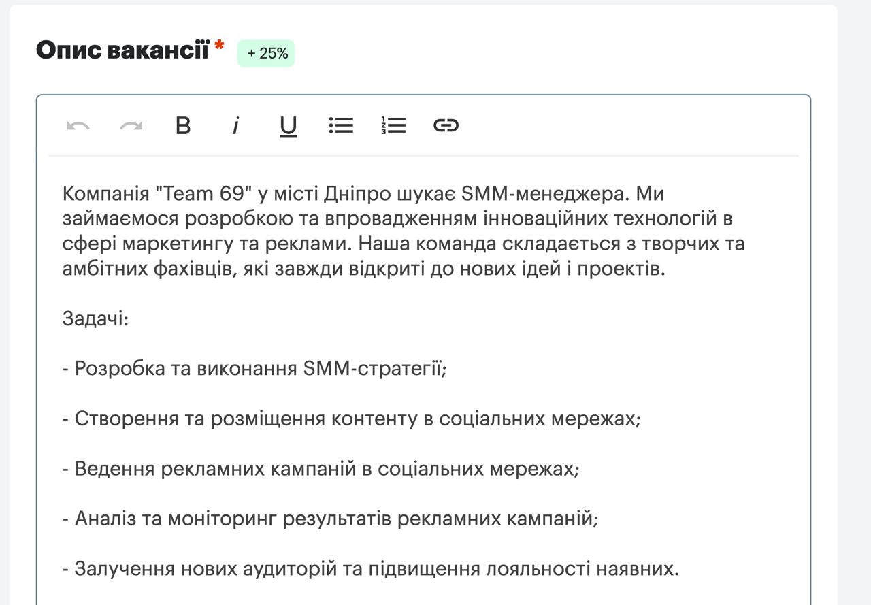Image resolution: width=871 pixels, height=605 pixels.
Task: Toggle italic formatting with the i icon
Action: tap(235, 126)
